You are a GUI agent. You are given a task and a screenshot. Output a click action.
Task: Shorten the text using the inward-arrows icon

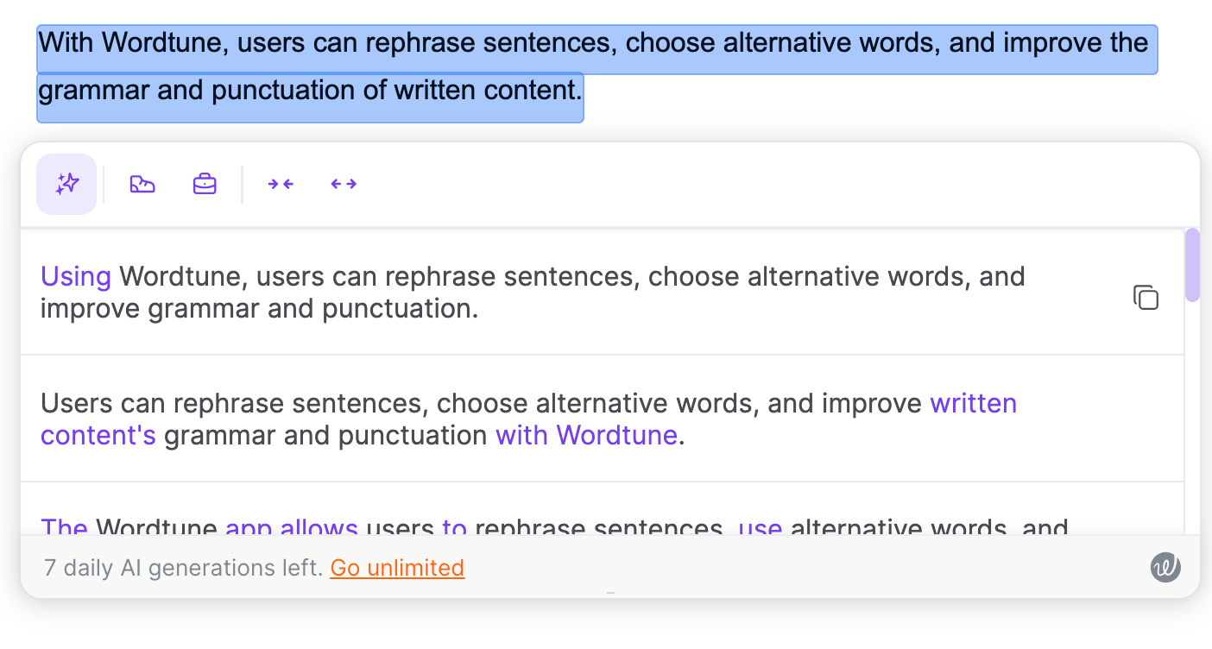pos(280,183)
